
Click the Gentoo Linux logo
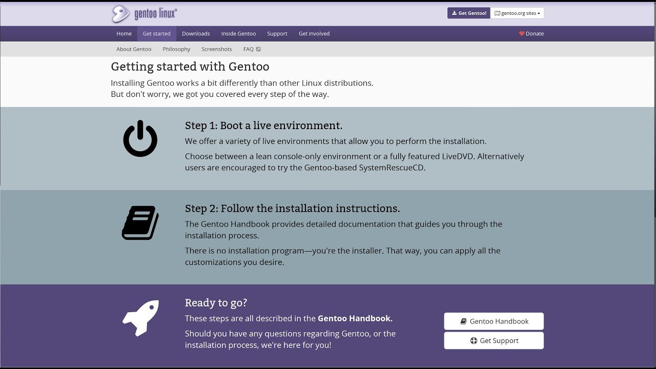pyautogui.click(x=144, y=14)
